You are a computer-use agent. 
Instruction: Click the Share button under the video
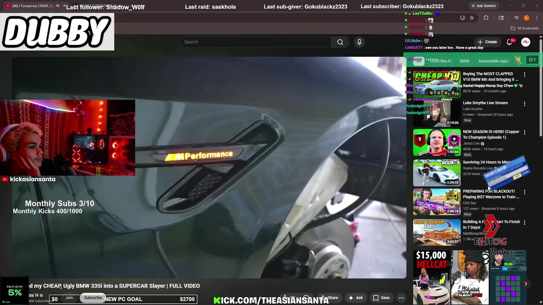click(x=330, y=298)
